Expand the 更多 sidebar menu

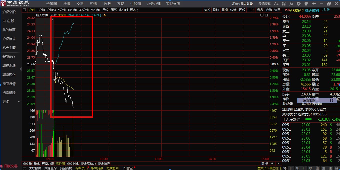pos(11,102)
